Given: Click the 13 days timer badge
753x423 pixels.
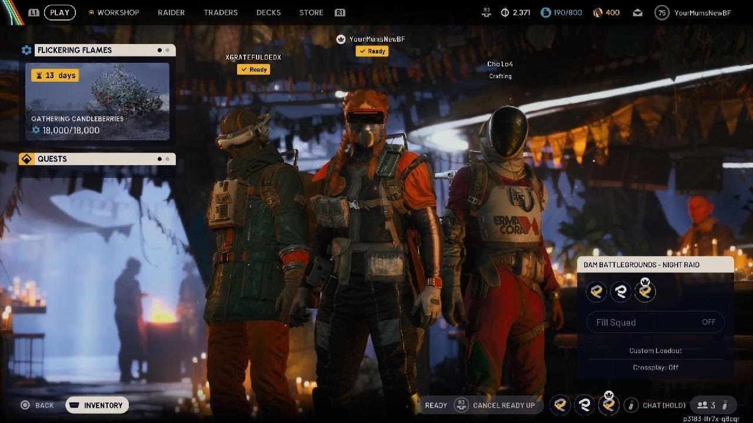Looking at the screenshot, I should point(55,75).
